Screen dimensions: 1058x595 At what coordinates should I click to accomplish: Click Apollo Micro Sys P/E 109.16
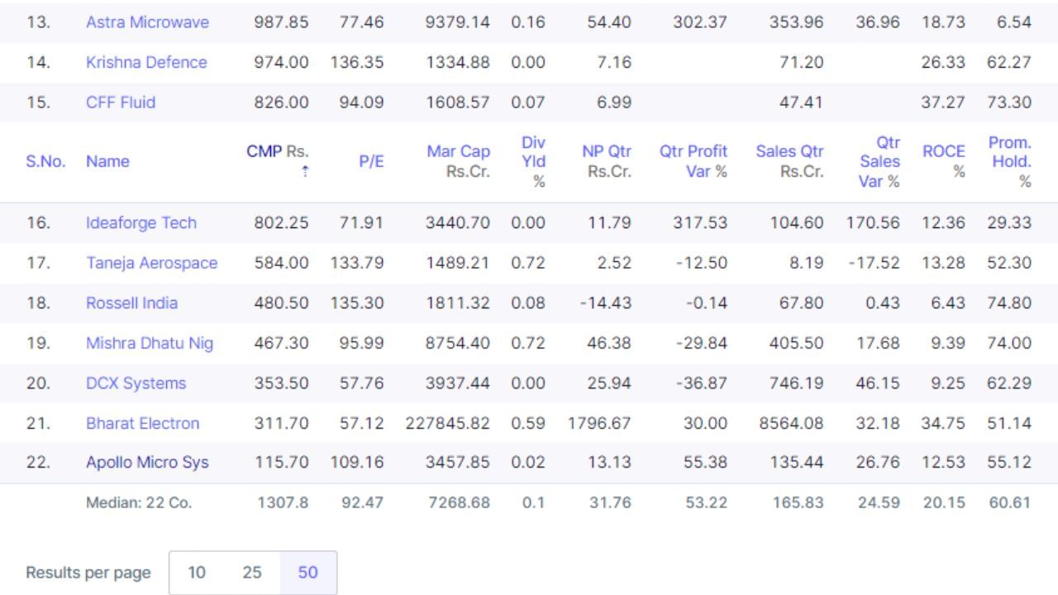pos(357,464)
